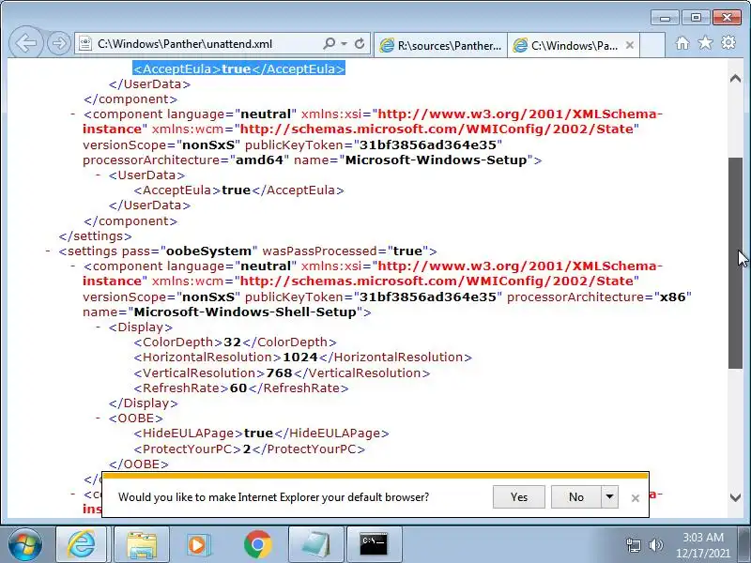The height and width of the screenshot is (563, 751).
Task: Refresh the unattend.xml page
Action: 360,43
